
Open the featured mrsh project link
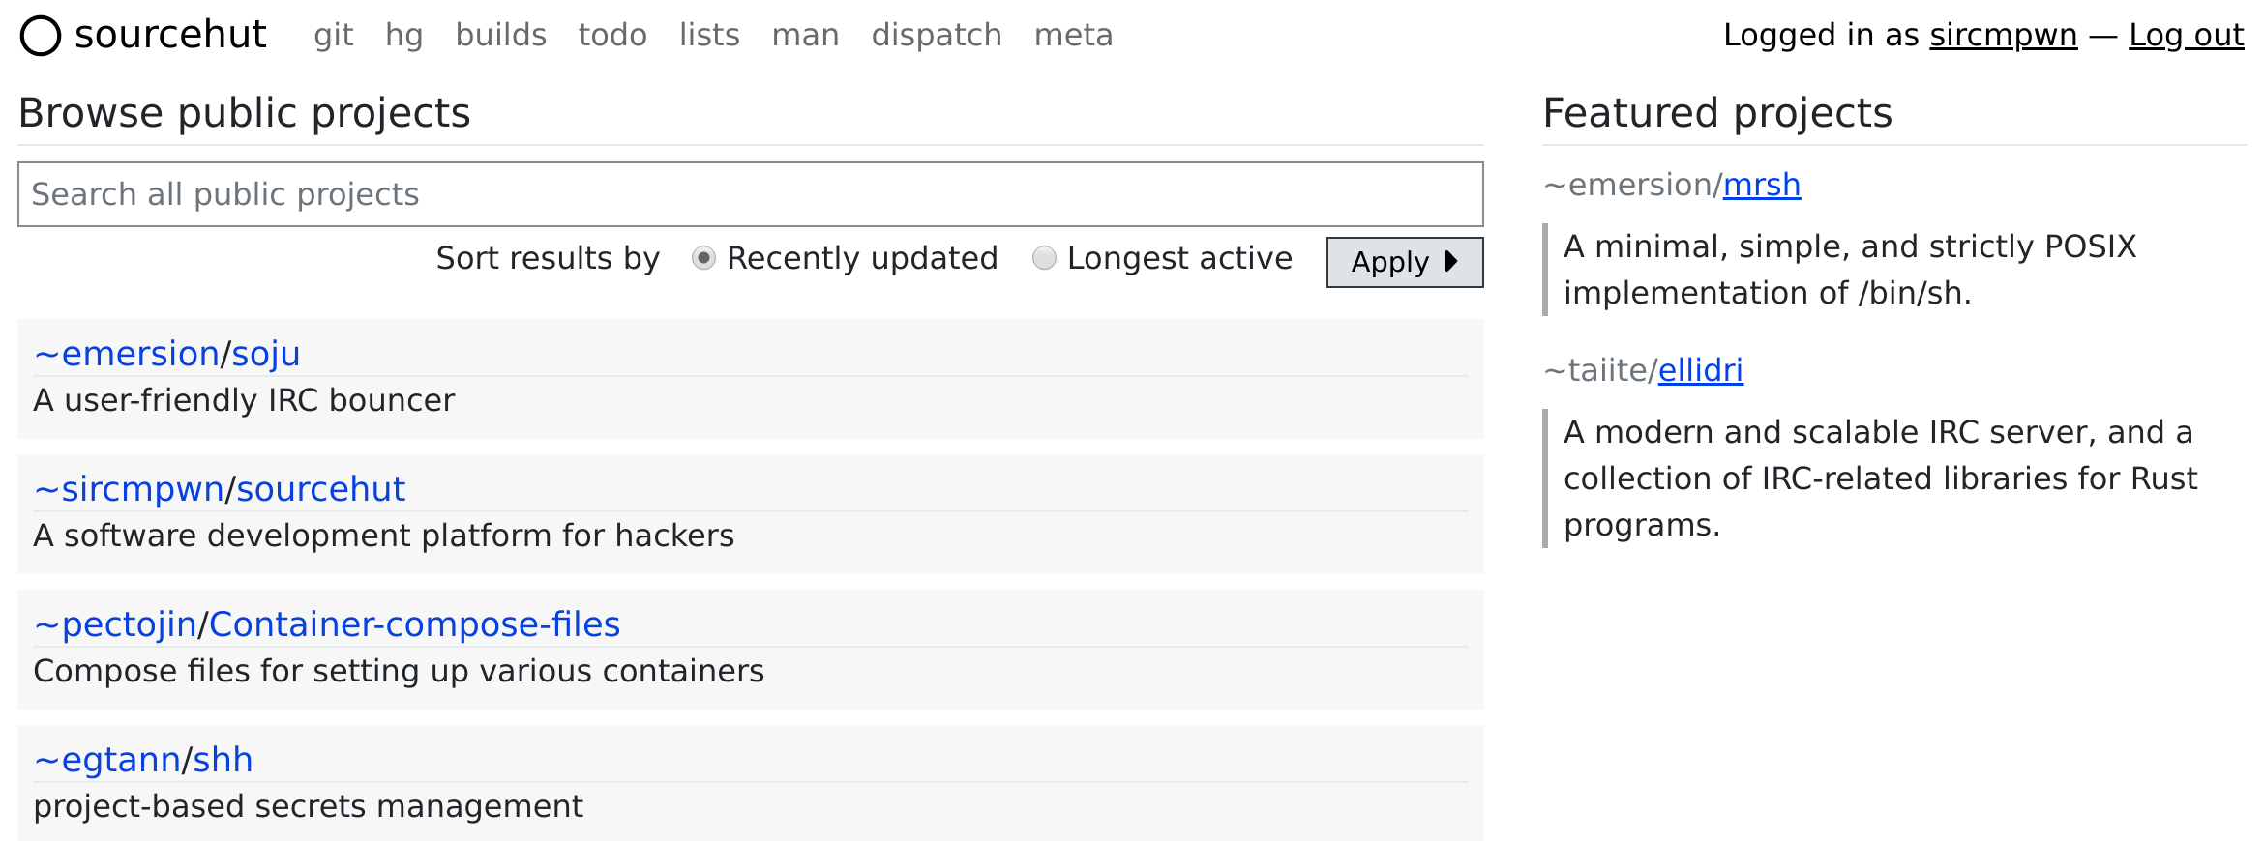point(1762,185)
